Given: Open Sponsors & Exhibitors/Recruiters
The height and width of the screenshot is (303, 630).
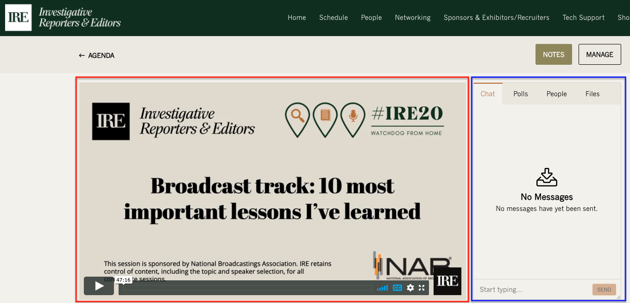Looking at the screenshot, I should pos(497,18).
